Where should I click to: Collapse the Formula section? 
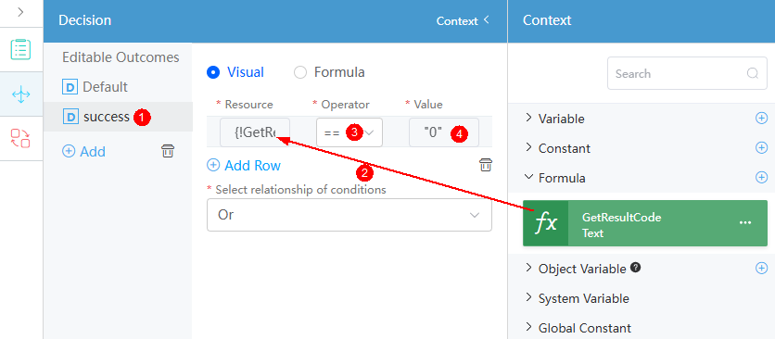click(x=555, y=178)
